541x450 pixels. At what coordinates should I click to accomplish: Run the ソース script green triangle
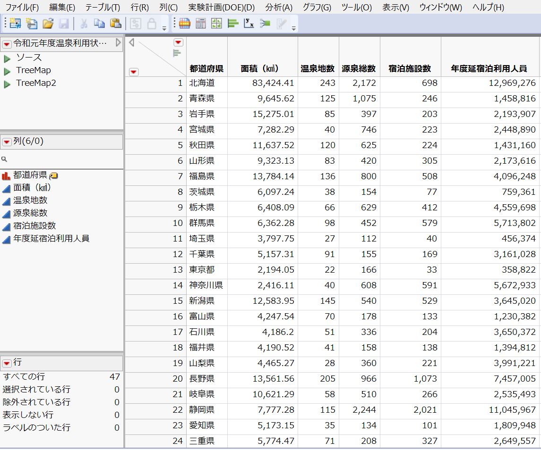point(7,59)
